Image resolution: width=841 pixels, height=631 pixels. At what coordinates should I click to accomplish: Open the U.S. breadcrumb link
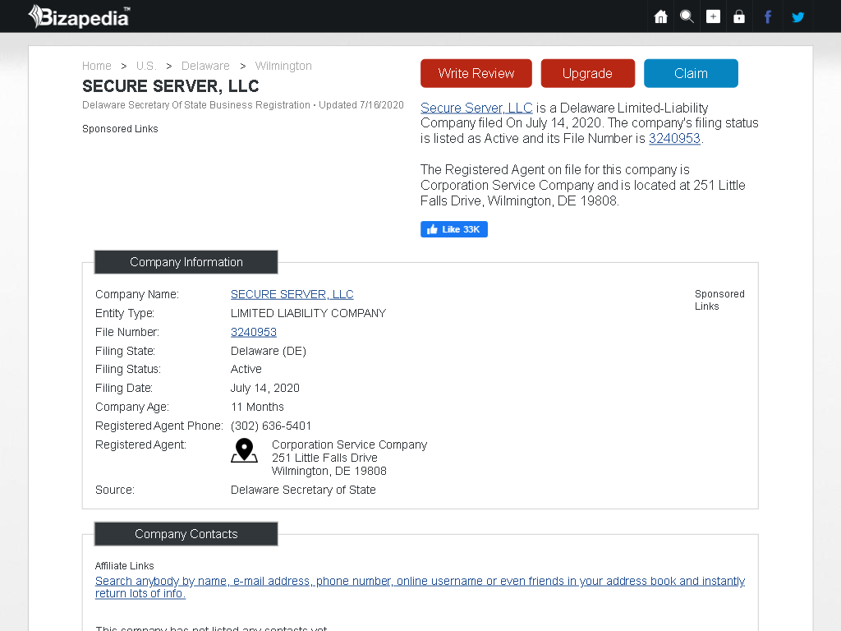146,66
